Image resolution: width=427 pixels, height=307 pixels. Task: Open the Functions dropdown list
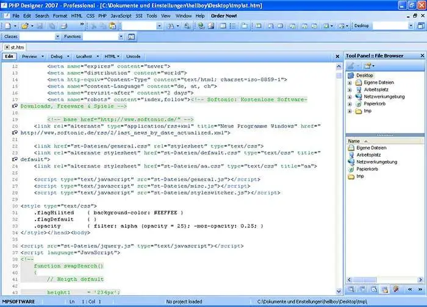[121, 37]
